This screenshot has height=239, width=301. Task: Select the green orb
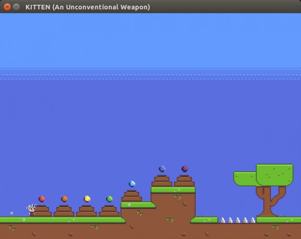coord(110,199)
